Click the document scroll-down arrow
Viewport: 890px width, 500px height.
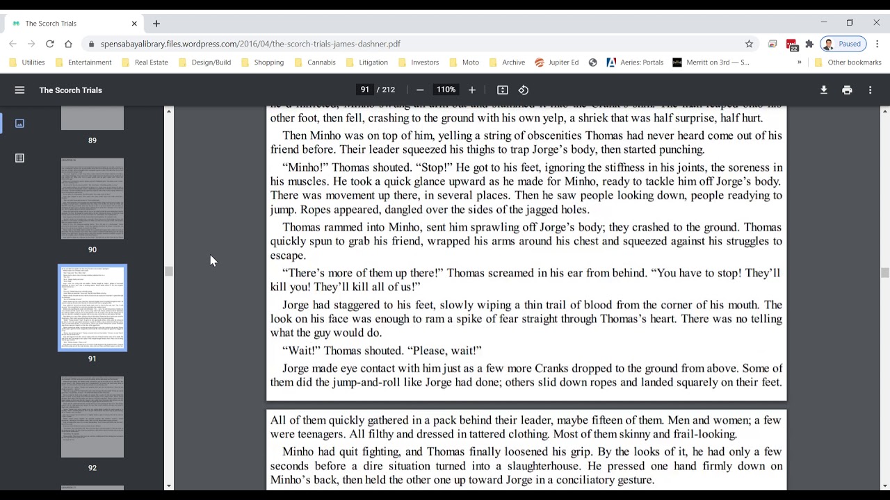click(x=884, y=485)
